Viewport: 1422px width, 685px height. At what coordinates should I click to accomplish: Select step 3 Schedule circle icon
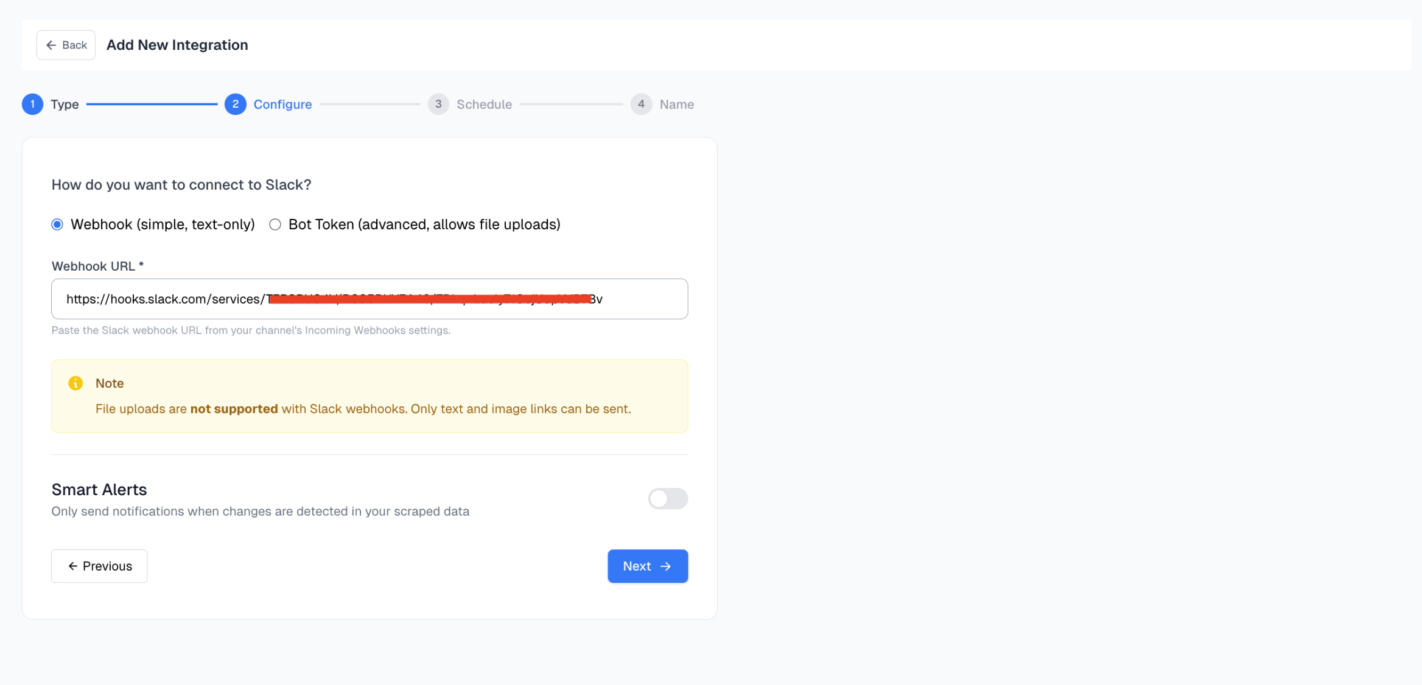click(438, 104)
